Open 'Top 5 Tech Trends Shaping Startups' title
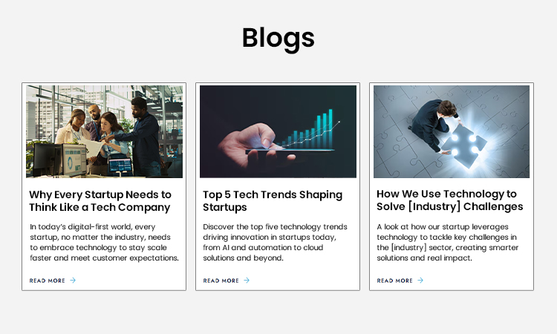Screen dimensions: 557x334 coord(273,200)
